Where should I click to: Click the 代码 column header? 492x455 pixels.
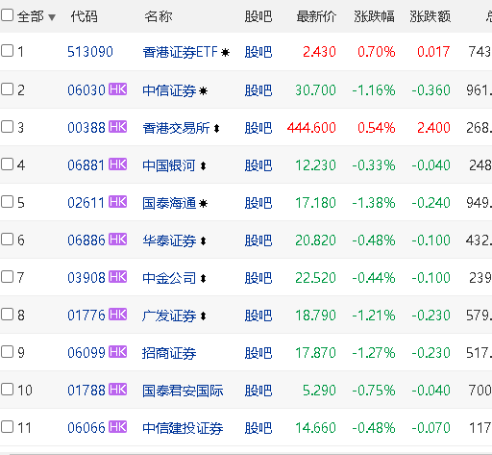pos(84,16)
